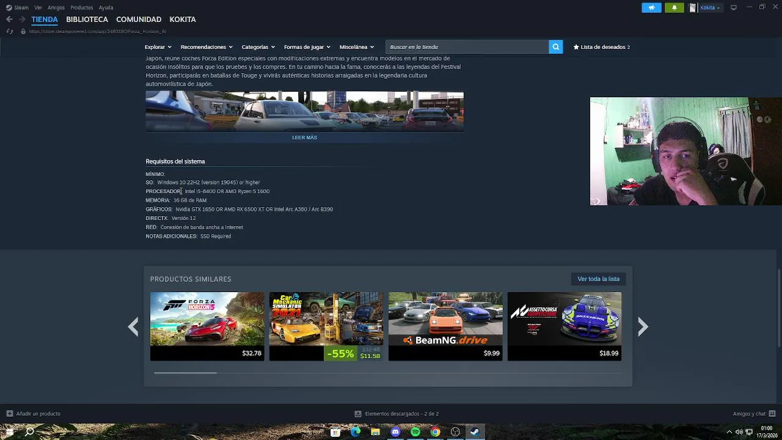The height and width of the screenshot is (440, 782).
Task: Click the $9.99 BeamNG price
Action: (492, 353)
